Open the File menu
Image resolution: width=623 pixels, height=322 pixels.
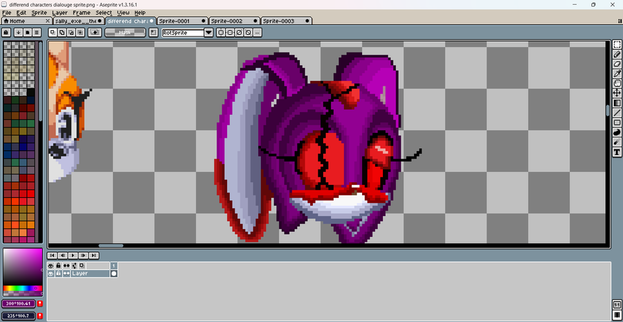click(7, 12)
